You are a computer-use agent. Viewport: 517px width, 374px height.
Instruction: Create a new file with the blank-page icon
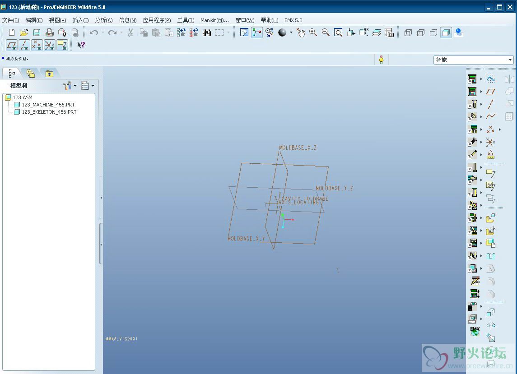click(12, 32)
